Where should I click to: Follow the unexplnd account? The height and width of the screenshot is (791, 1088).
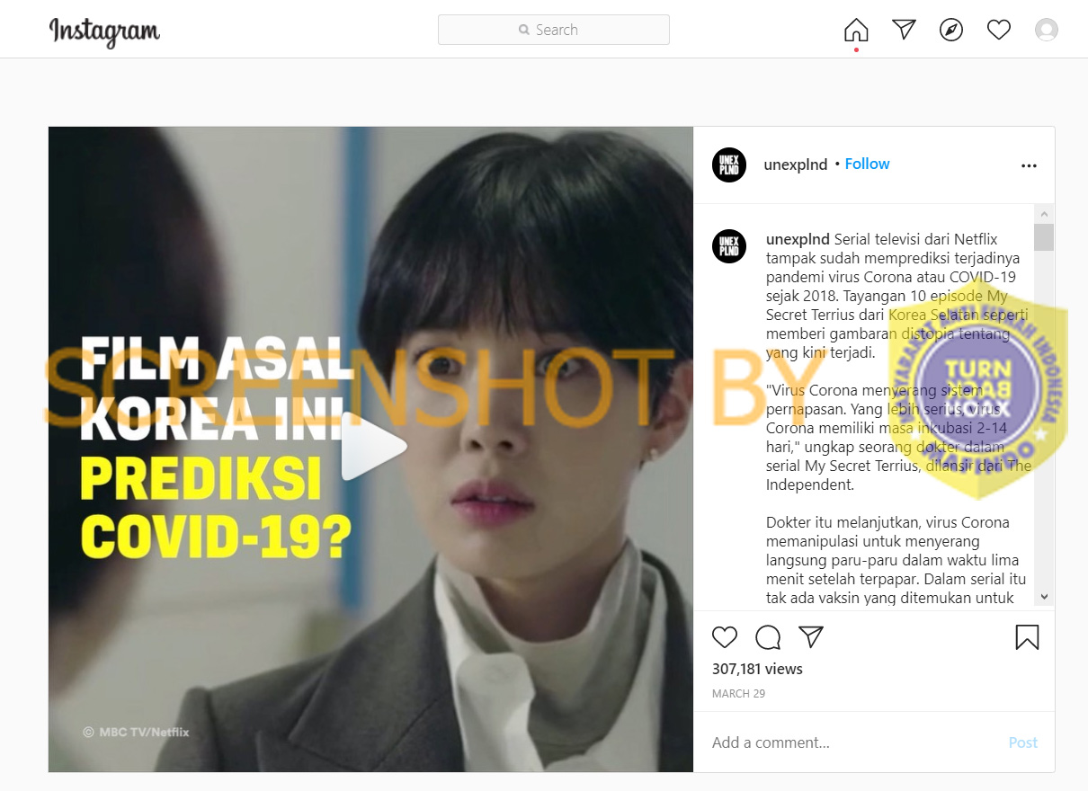(x=867, y=164)
